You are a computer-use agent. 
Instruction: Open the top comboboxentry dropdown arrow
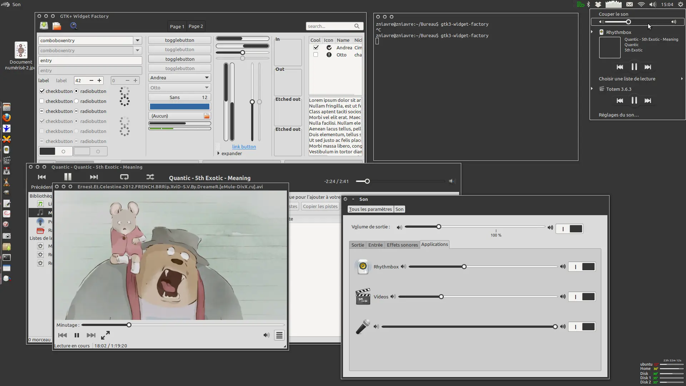[138, 40]
